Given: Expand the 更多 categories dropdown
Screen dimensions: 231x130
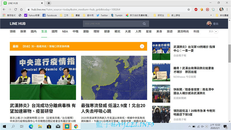Looking at the screenshot, I should pos(216,31).
